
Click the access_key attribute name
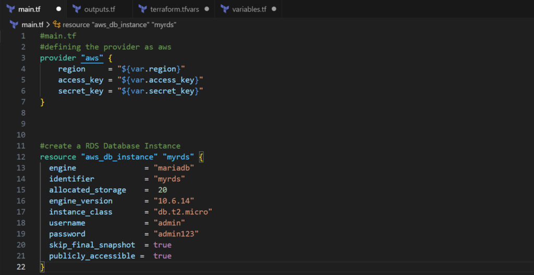pyautogui.click(x=81, y=80)
